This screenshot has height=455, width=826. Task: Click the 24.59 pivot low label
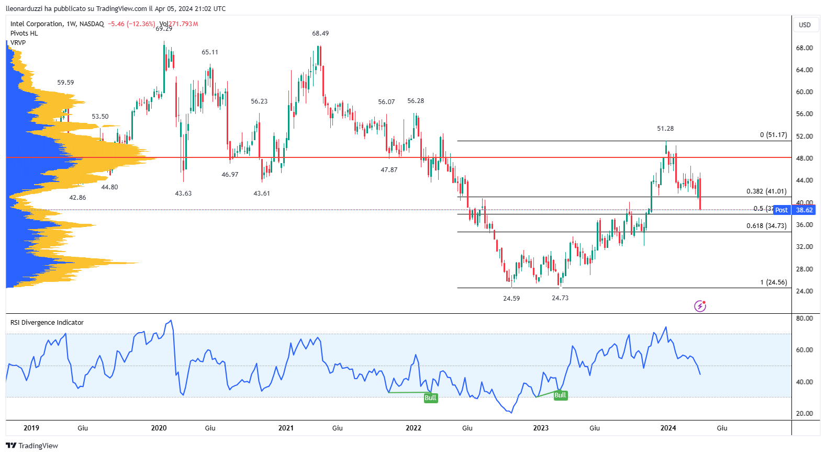click(511, 298)
